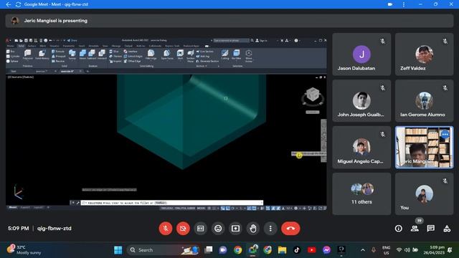Open the workspace switching gear menu

296,209
